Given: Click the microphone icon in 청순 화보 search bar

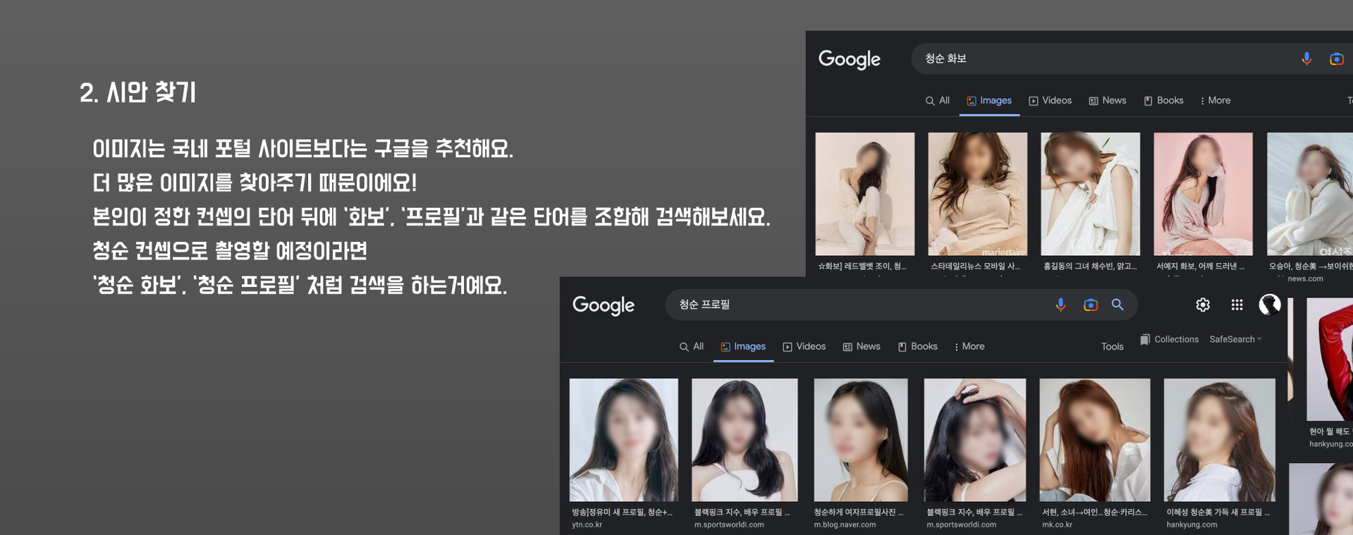Looking at the screenshot, I should coord(1306,59).
